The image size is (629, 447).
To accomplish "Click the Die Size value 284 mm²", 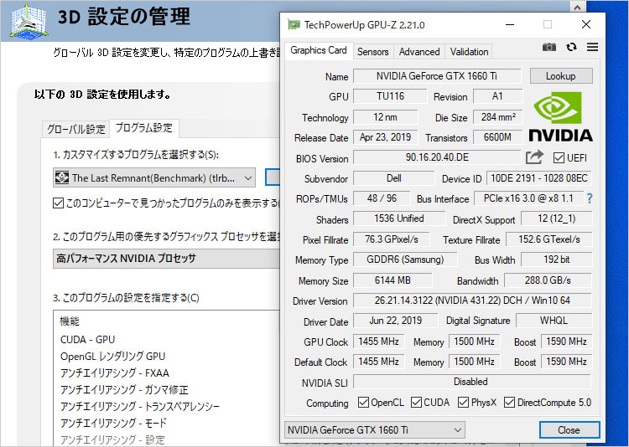I will coord(498,117).
